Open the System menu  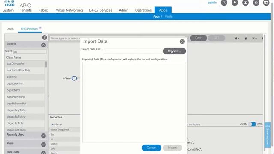click(8, 10)
